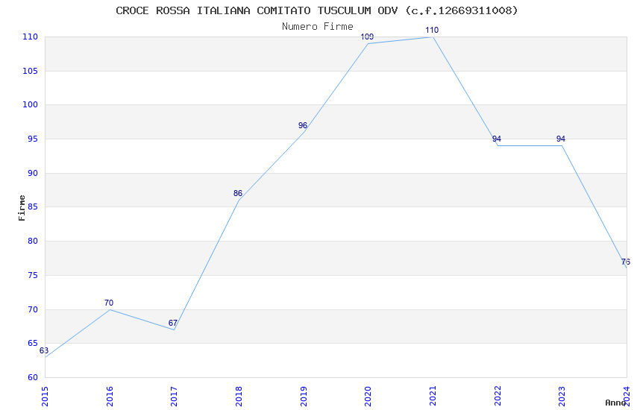This screenshot has width=634, height=410.
Task: Click the y-axis tick value 60
Action: click(33, 378)
